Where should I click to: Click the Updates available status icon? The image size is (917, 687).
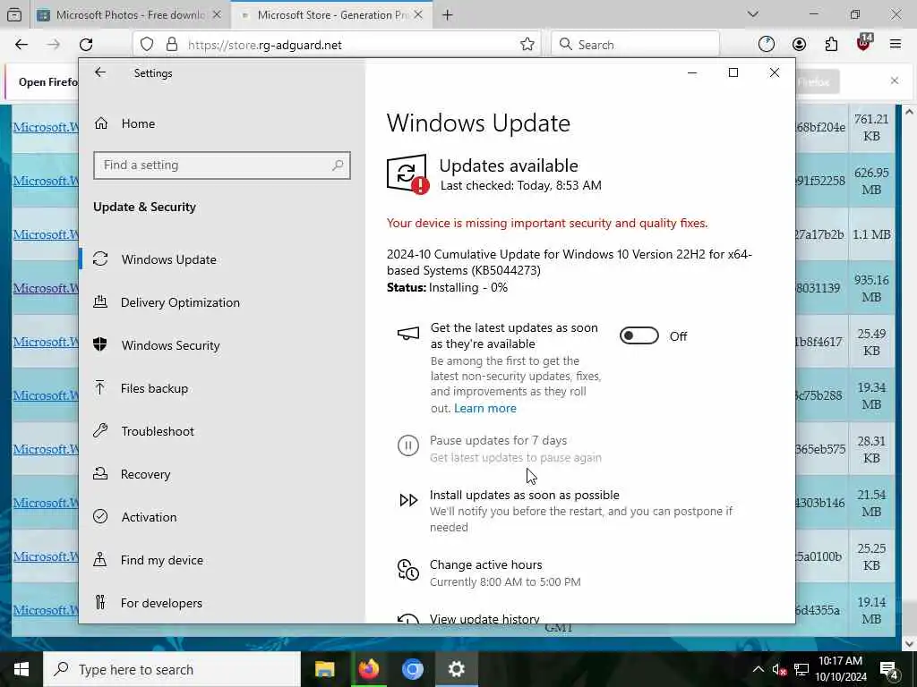click(x=407, y=174)
